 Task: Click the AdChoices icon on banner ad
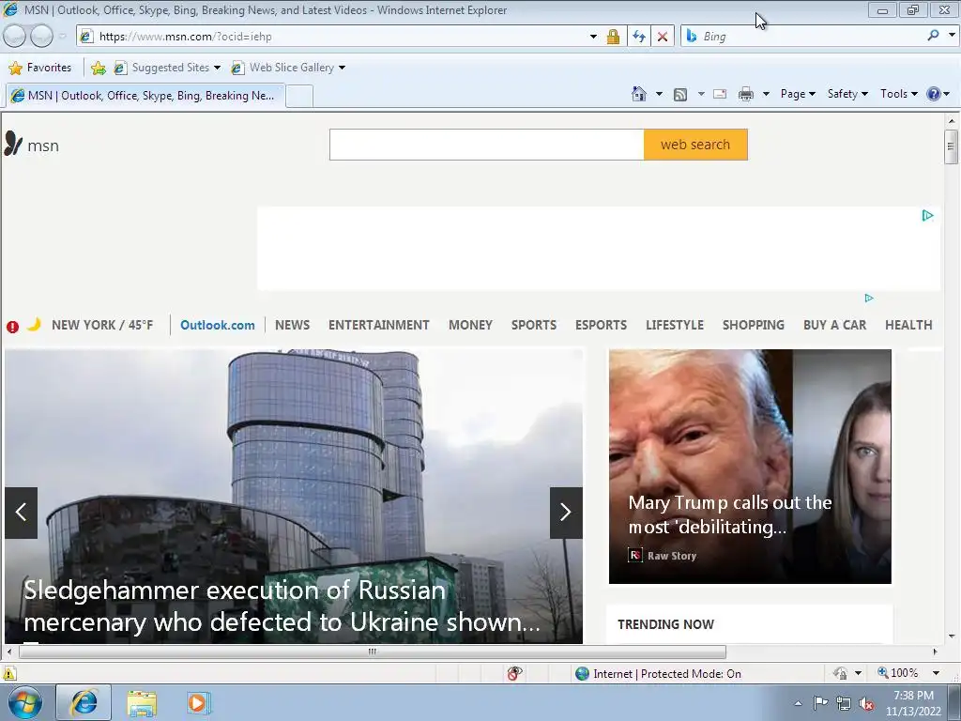click(x=928, y=215)
